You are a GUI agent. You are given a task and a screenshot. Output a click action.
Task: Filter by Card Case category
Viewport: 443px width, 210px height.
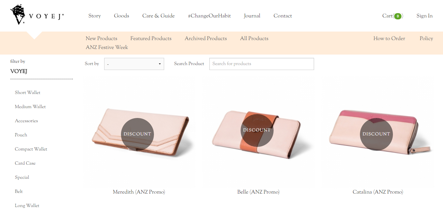point(25,163)
